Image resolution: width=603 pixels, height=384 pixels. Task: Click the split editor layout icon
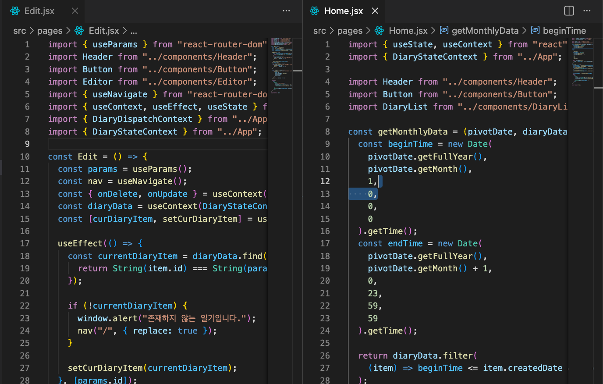pyautogui.click(x=569, y=11)
